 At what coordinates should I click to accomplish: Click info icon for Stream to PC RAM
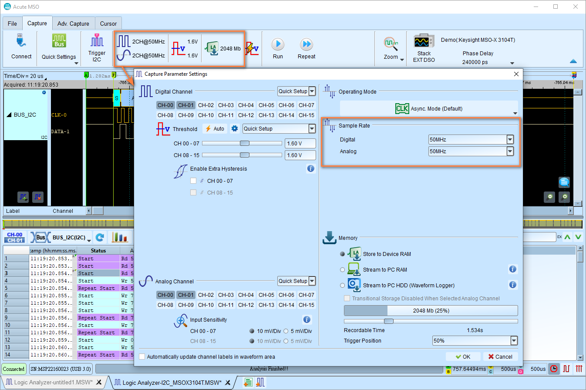[513, 269]
